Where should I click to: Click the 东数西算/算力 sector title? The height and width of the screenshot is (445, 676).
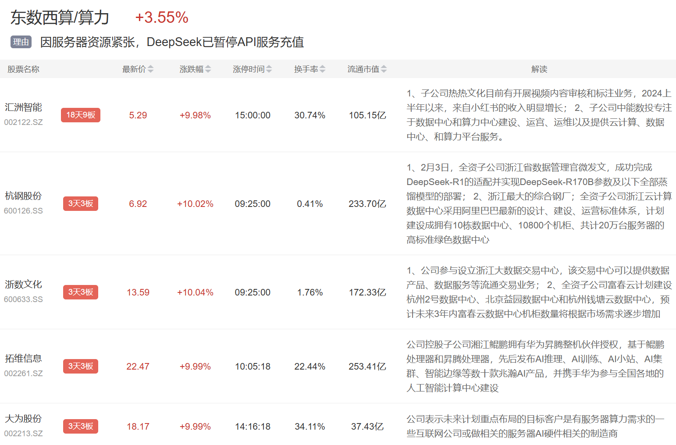click(60, 18)
